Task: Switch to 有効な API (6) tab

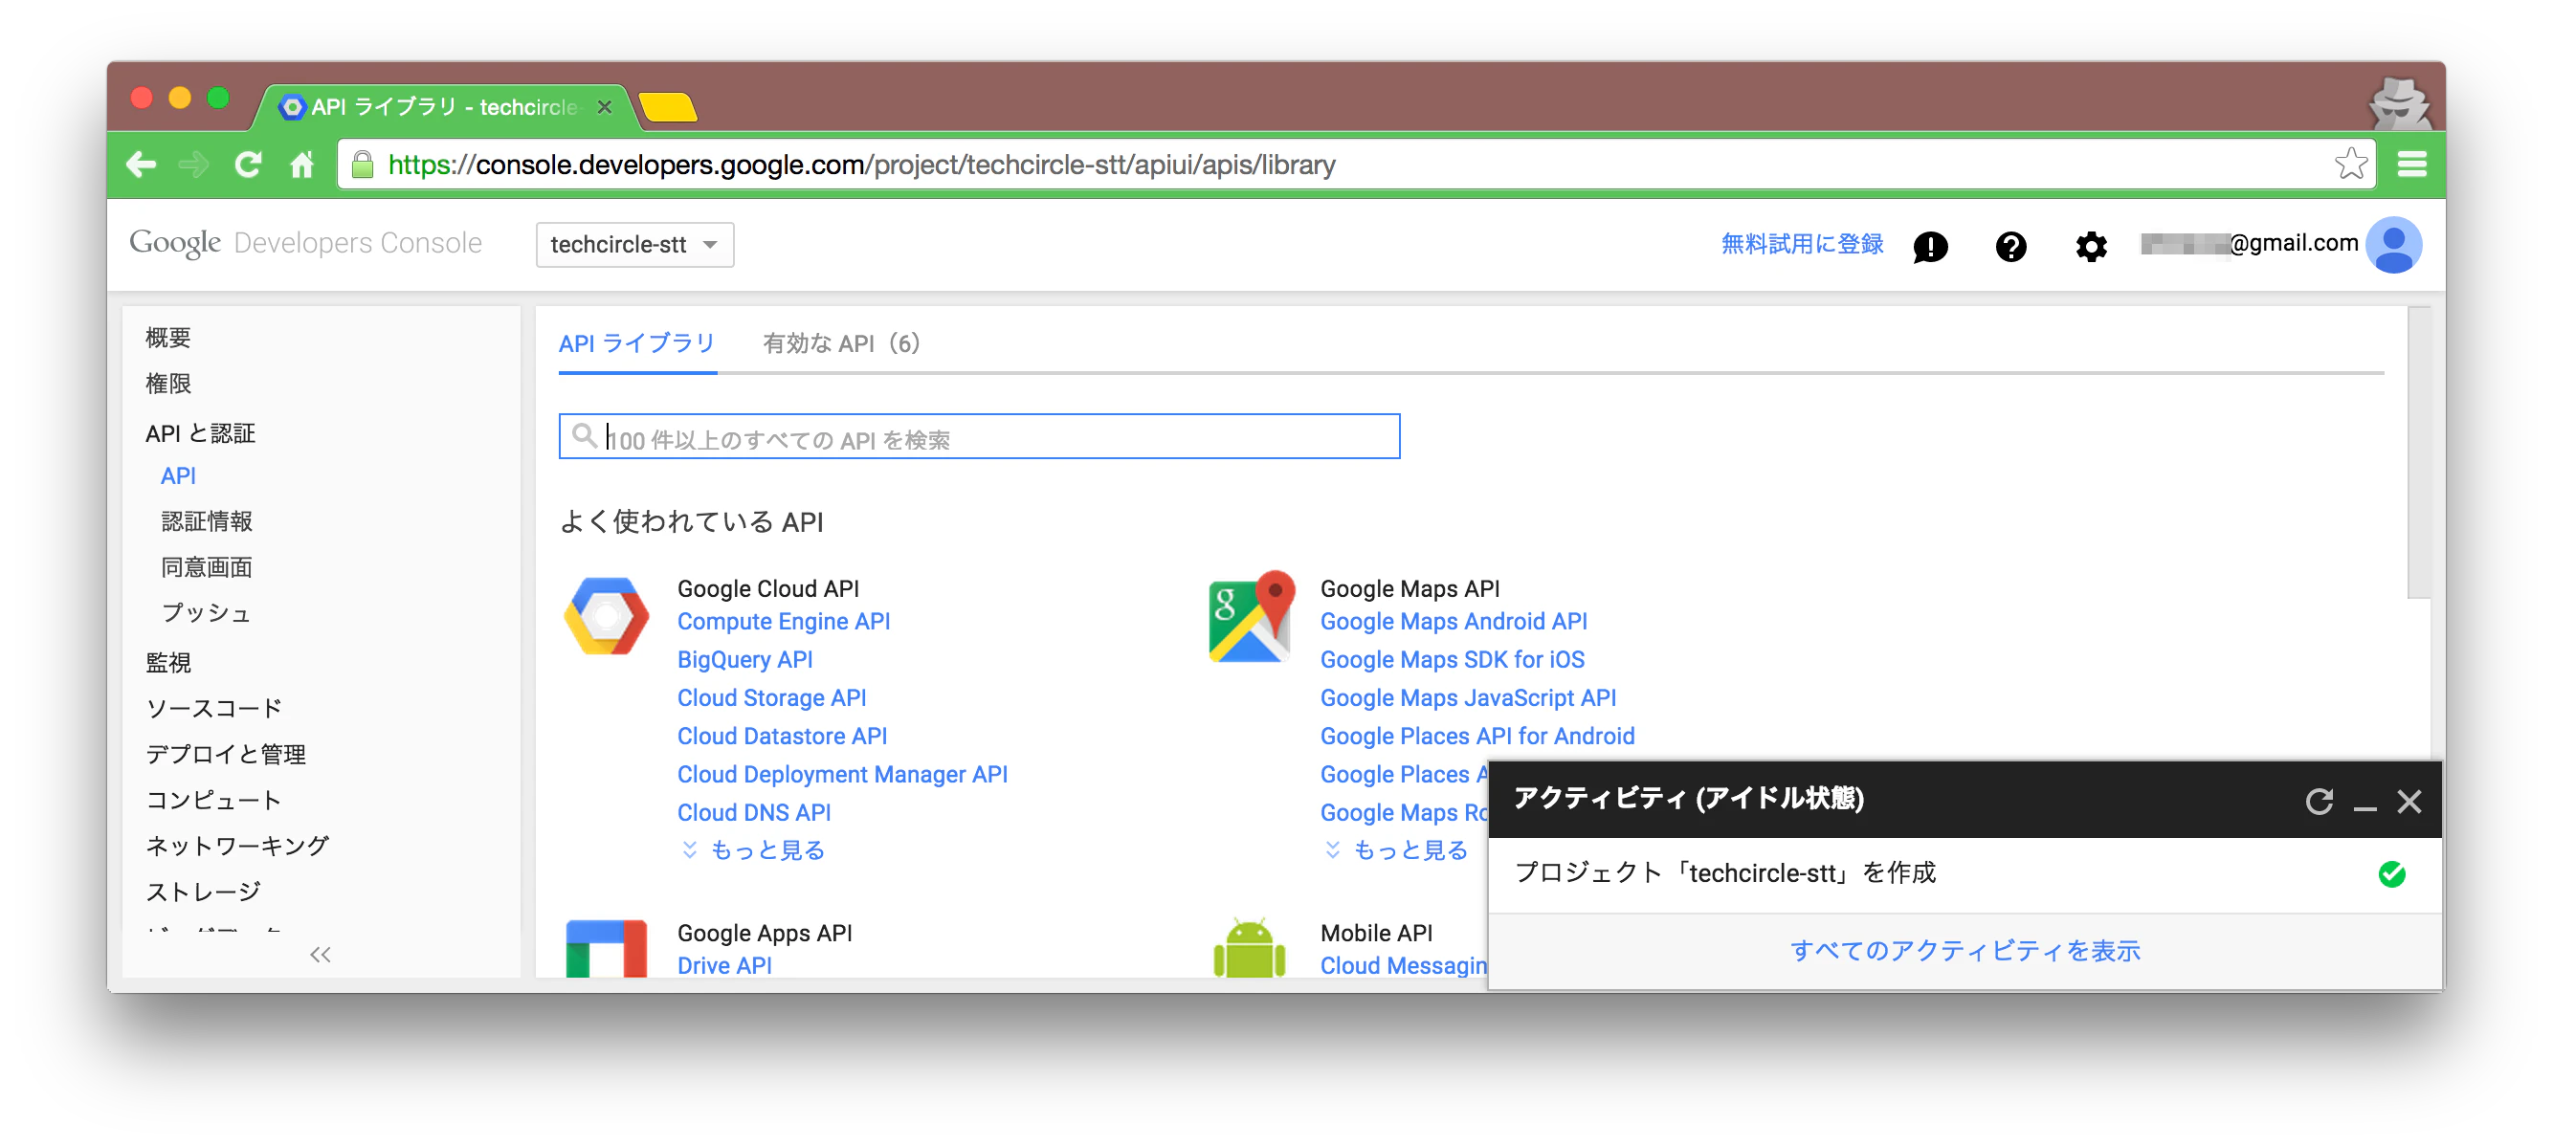Action: tap(841, 343)
